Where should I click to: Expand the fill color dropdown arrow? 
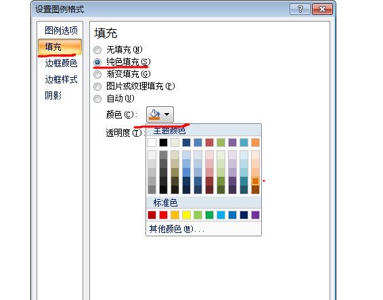[167, 114]
